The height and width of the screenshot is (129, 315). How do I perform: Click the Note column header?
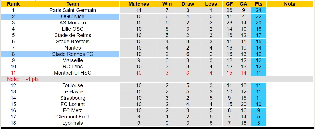pos(289,4)
